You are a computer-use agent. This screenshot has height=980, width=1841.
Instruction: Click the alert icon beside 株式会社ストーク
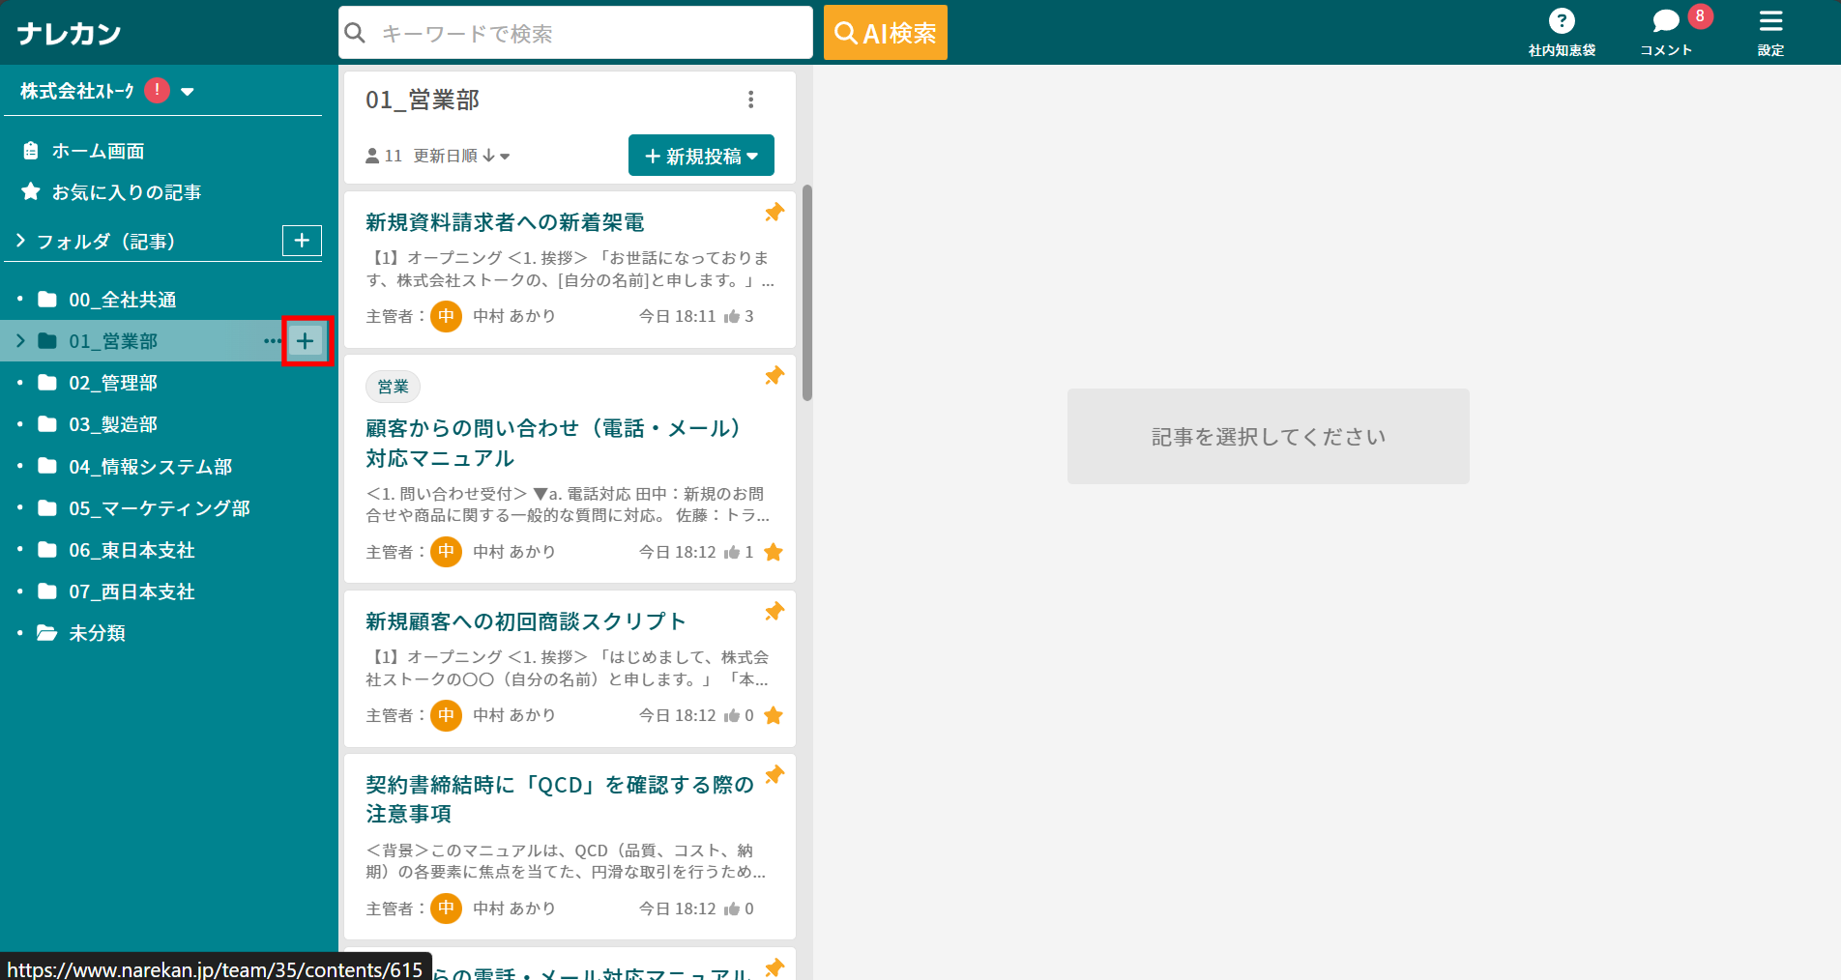pyautogui.click(x=156, y=90)
